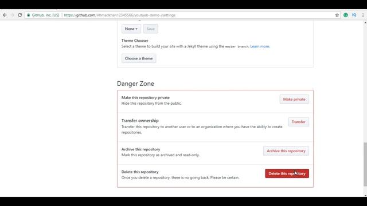Open the IQ extension icon
The width and height of the screenshot is (367, 206).
[x=354, y=15]
